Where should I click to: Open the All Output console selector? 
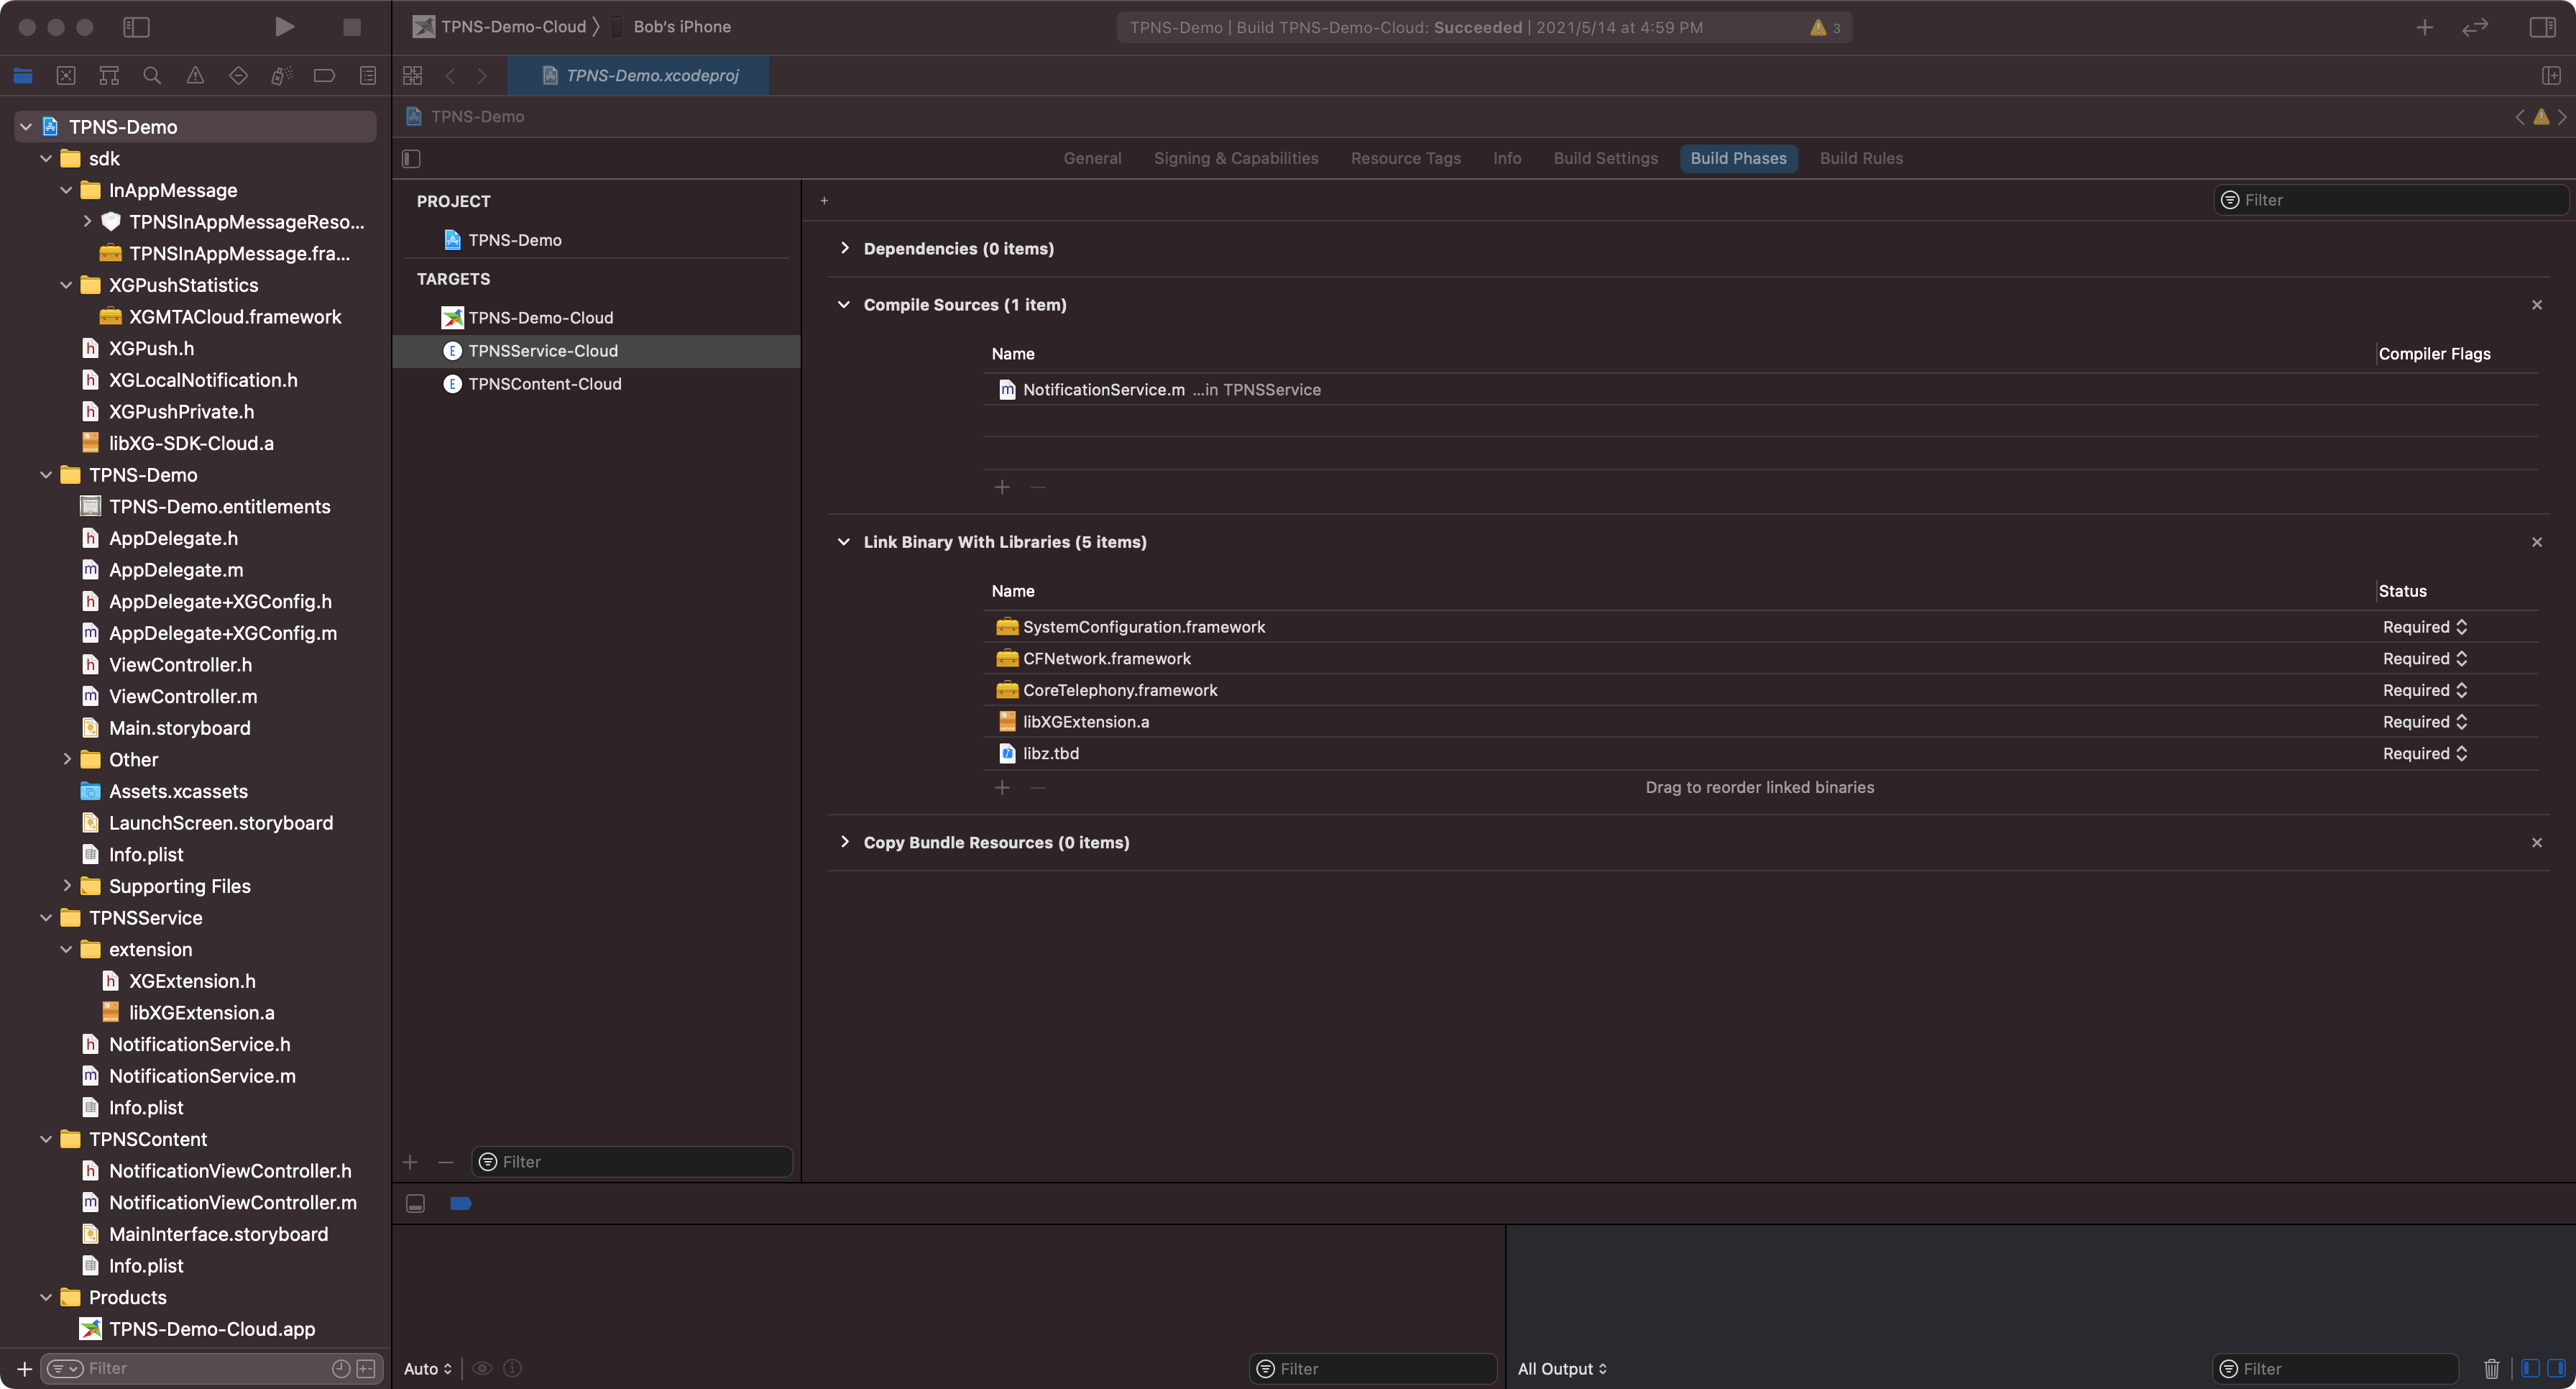pos(1561,1368)
